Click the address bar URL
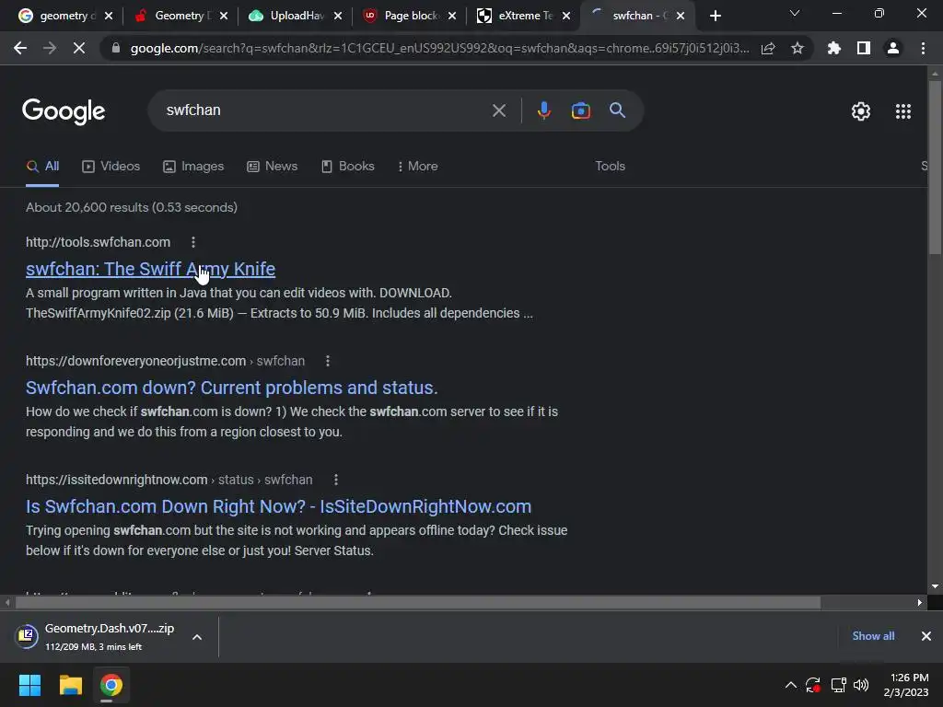Viewport: 943px width, 707px height. (439, 48)
